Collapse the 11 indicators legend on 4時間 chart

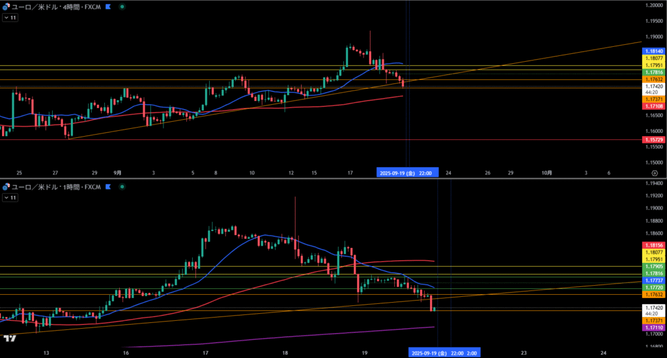pos(10,18)
